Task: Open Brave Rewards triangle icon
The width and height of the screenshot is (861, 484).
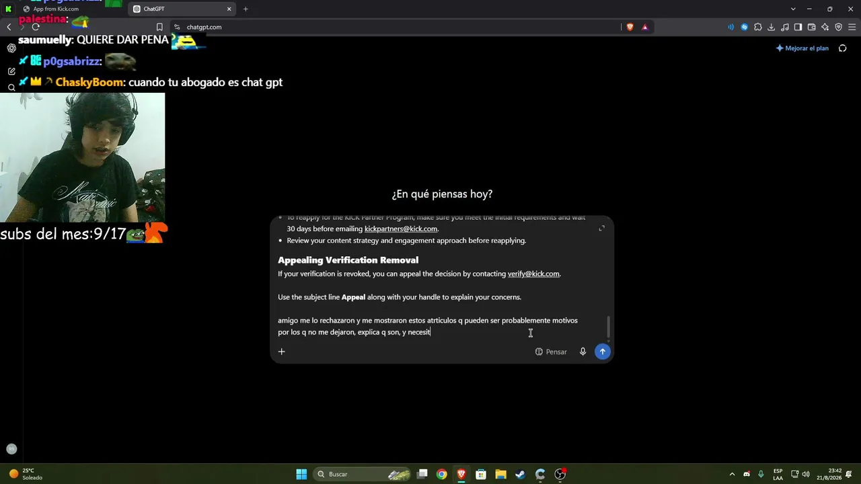Action: tap(645, 27)
